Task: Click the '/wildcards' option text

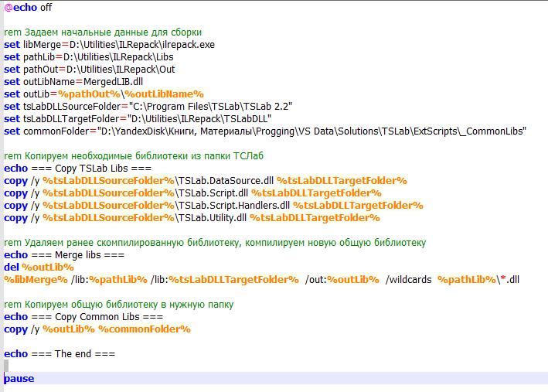Action: [408, 280]
